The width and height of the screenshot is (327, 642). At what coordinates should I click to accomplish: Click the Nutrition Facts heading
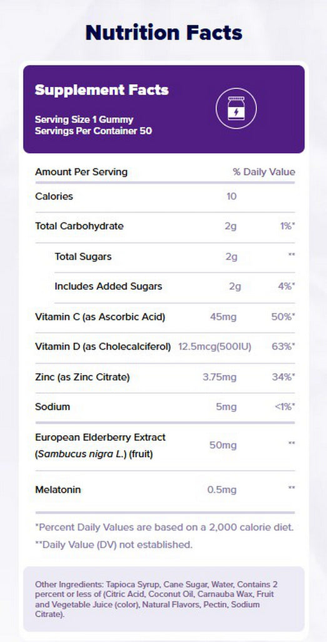(x=164, y=33)
